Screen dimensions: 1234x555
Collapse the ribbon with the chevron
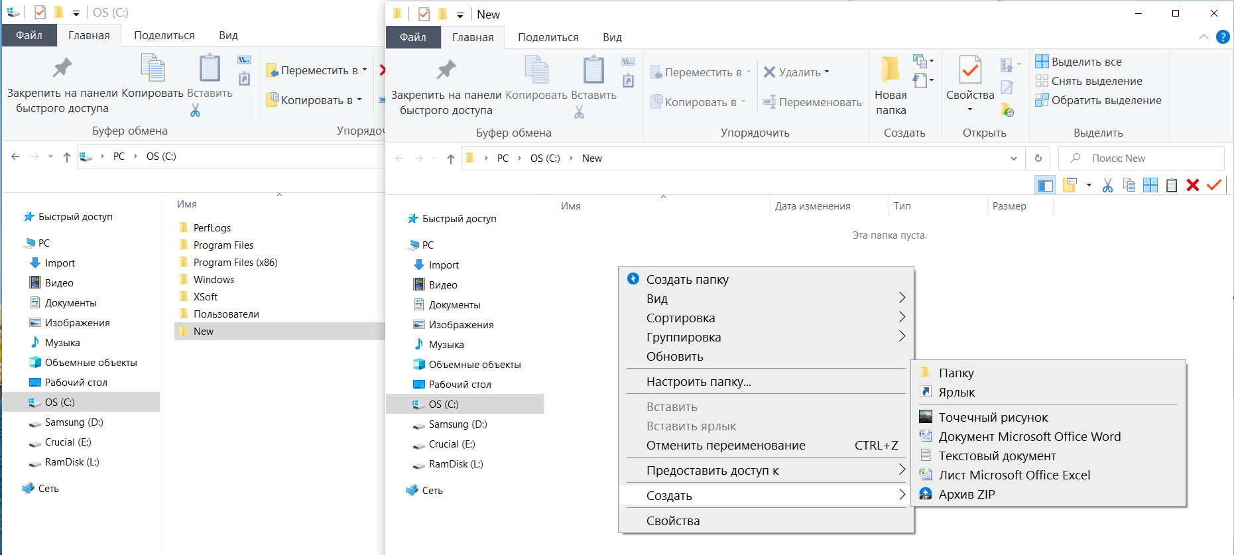1203,37
